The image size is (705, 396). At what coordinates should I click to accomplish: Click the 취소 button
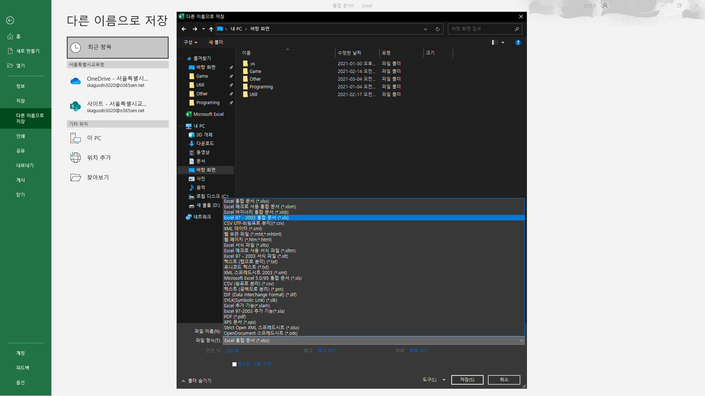pyautogui.click(x=504, y=380)
